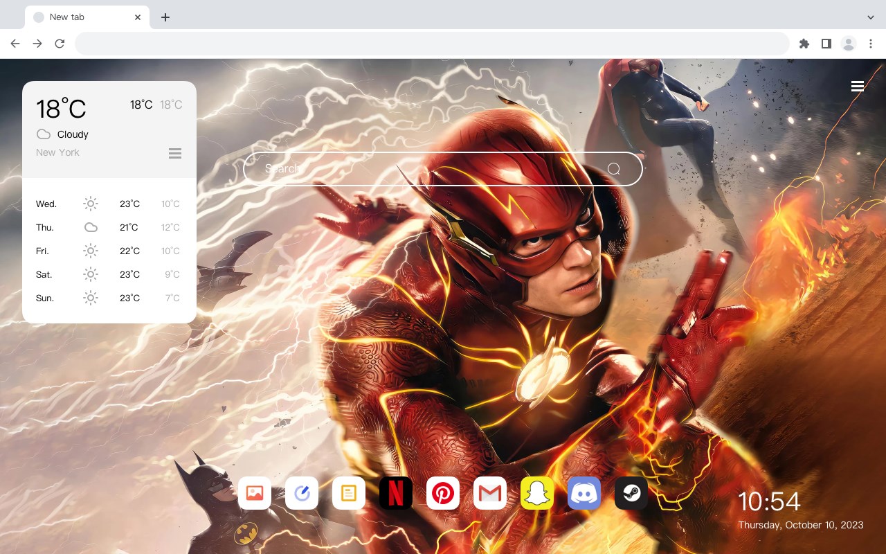Click the New York location label
Screen dimensions: 886x554
coord(57,152)
